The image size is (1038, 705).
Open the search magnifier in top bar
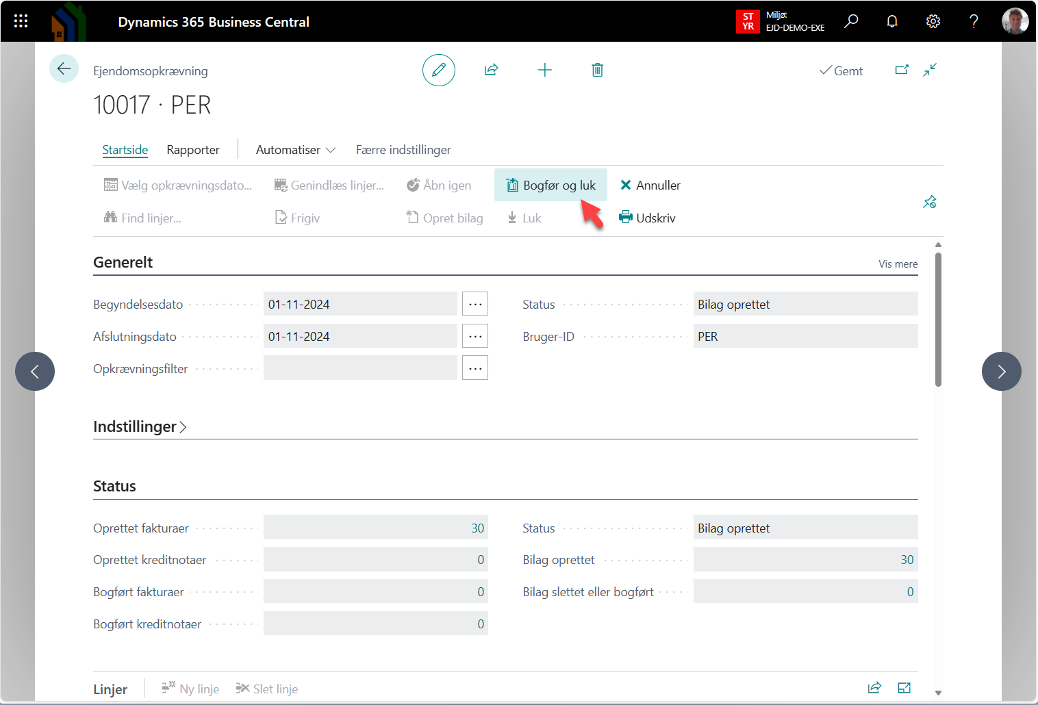coord(851,21)
